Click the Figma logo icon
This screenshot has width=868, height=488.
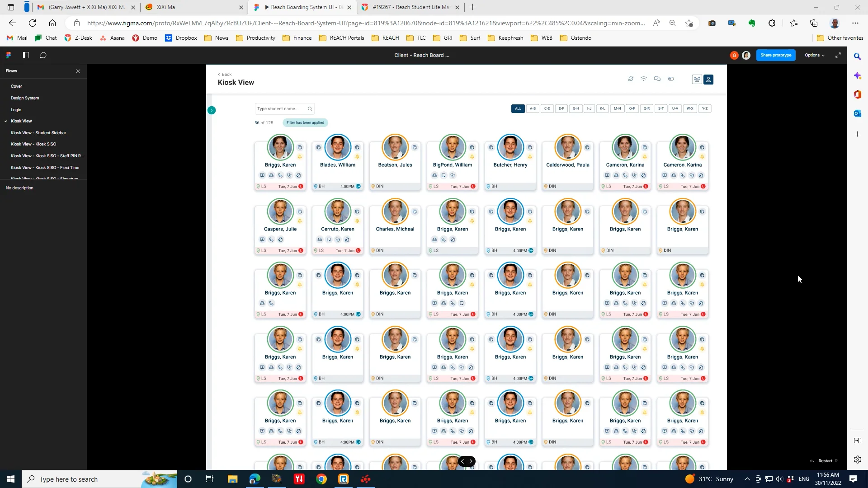[x=8, y=55]
